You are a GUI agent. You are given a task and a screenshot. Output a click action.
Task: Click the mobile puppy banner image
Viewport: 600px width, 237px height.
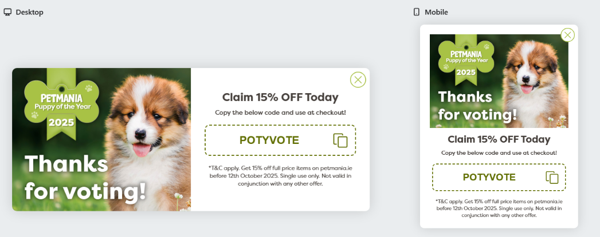coord(499,81)
